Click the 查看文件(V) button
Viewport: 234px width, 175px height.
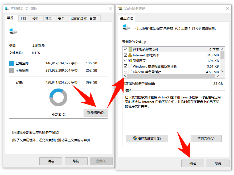pos(206,139)
